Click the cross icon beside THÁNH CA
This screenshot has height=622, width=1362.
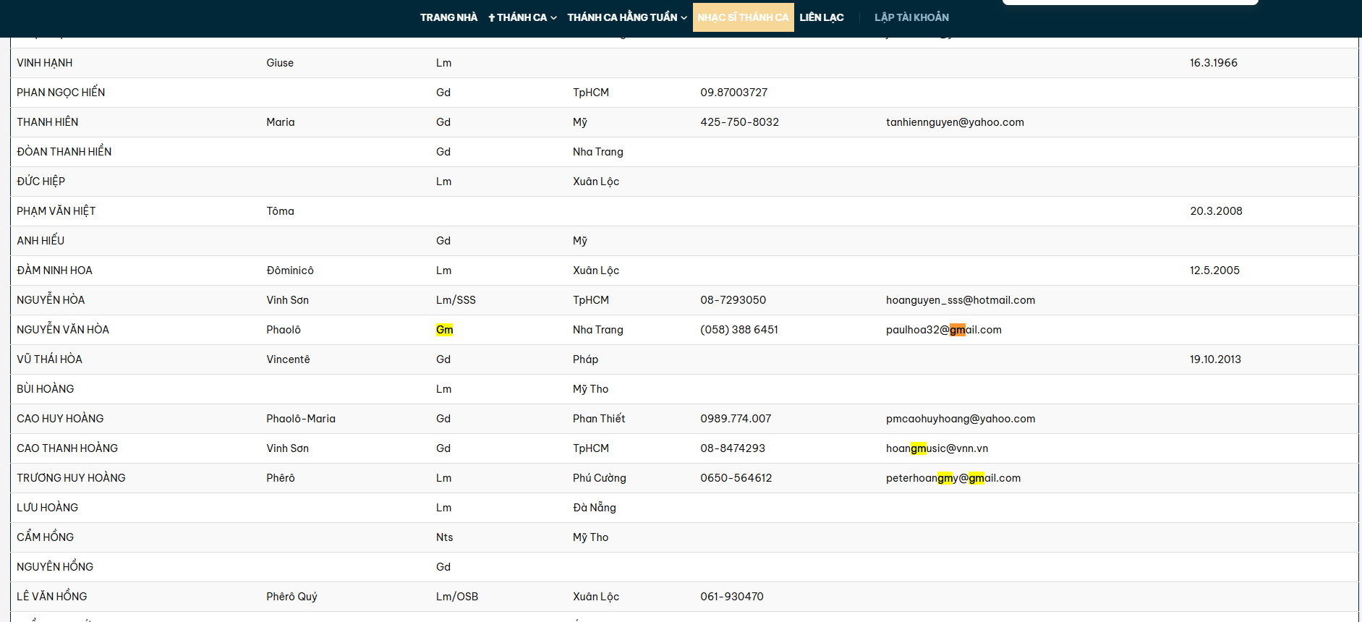point(492,17)
